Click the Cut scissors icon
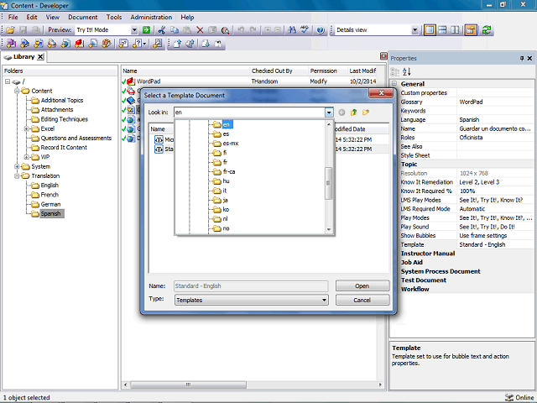Screen dimensions: 537x403 pos(162,30)
